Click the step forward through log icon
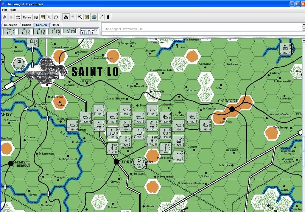The image size is (305, 212). coord(11,17)
